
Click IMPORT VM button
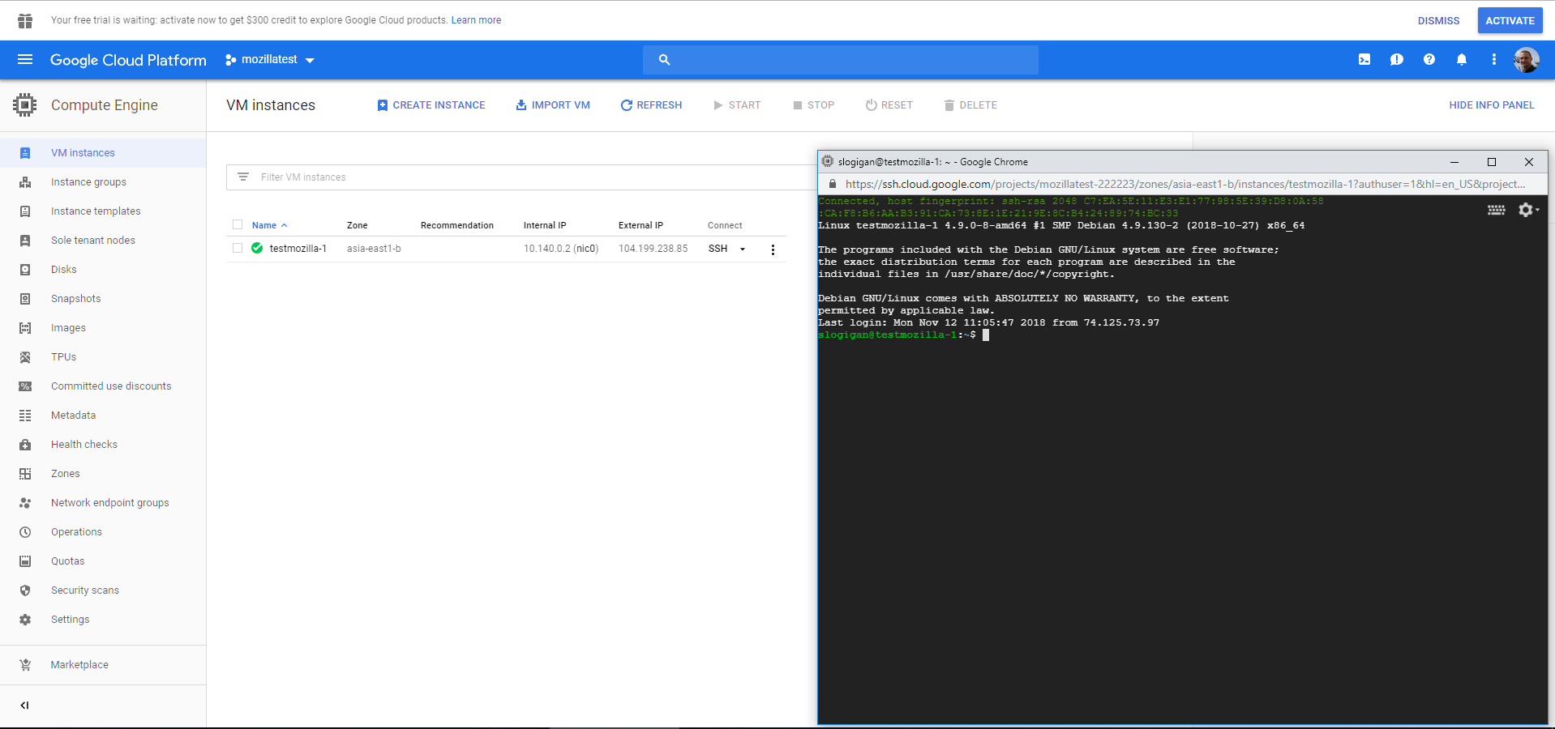tap(553, 105)
